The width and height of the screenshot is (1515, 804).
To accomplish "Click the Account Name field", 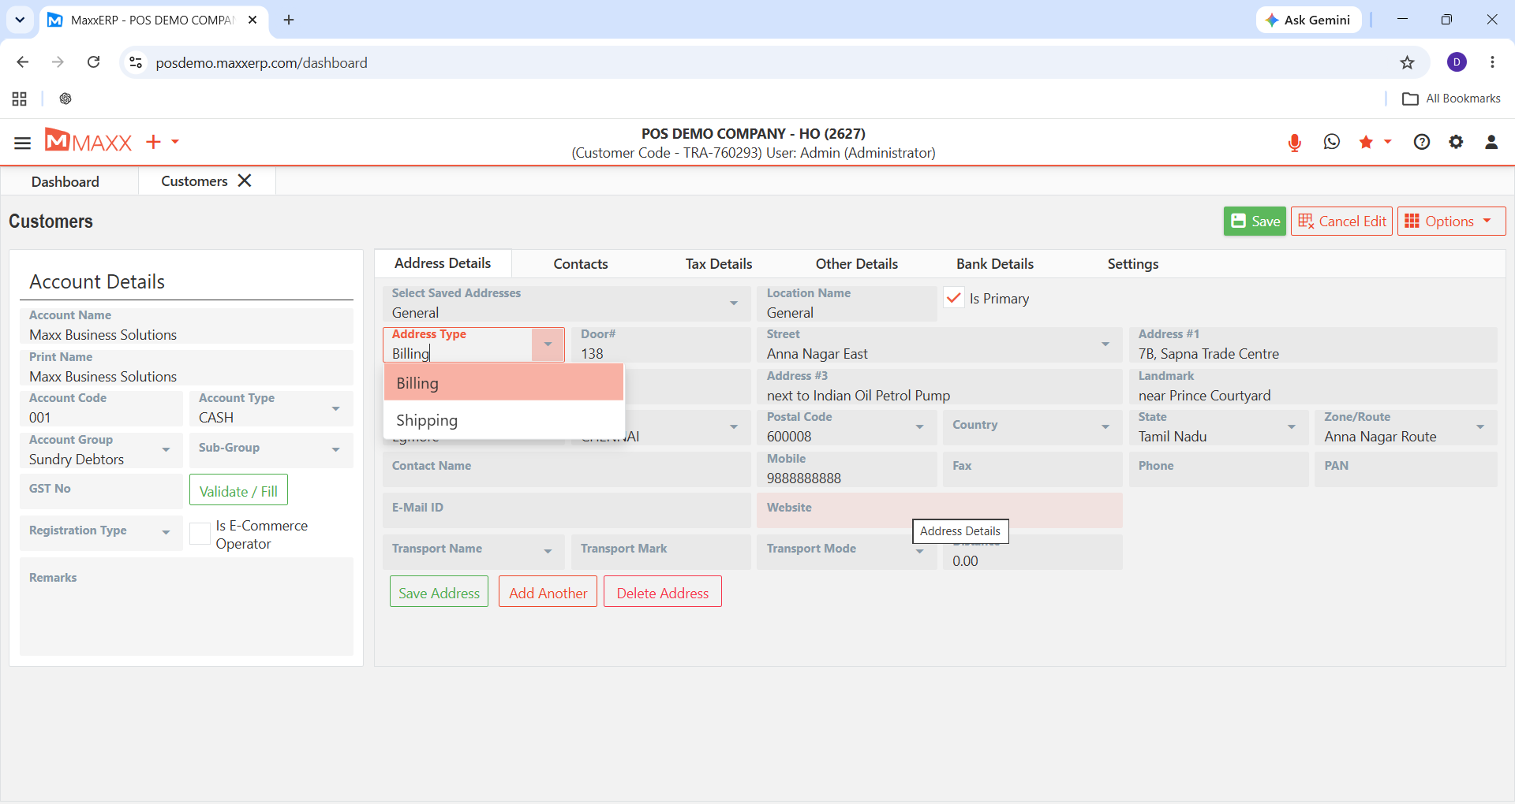I will (186, 326).
